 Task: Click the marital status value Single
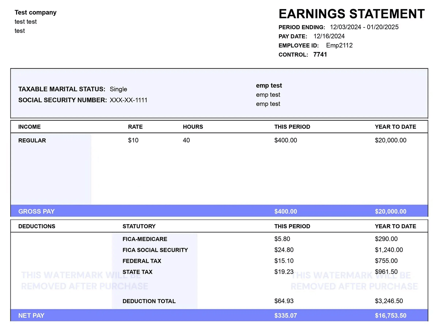tap(118, 89)
